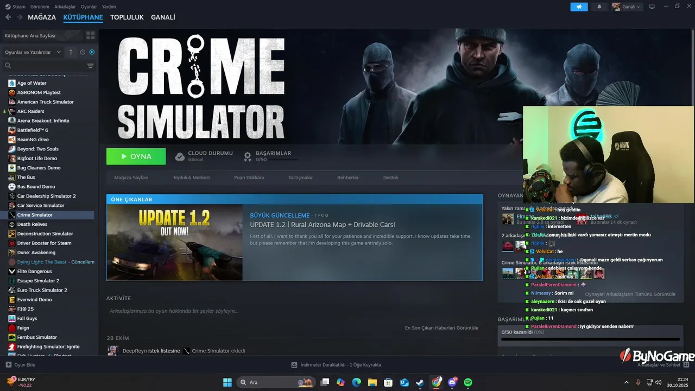Image resolution: width=695 pixels, height=391 pixels.
Task: Click Oyun Ekle button
Action: tap(20, 365)
